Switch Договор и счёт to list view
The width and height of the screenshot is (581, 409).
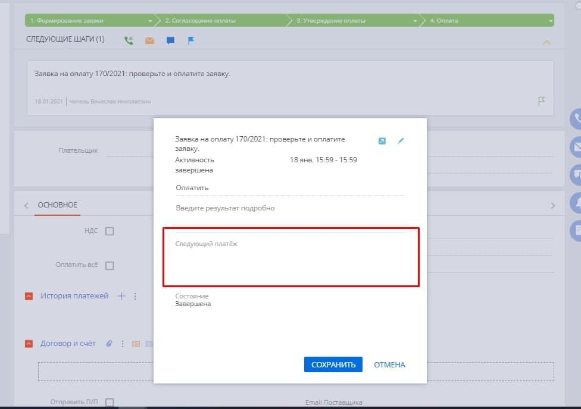[x=136, y=344]
